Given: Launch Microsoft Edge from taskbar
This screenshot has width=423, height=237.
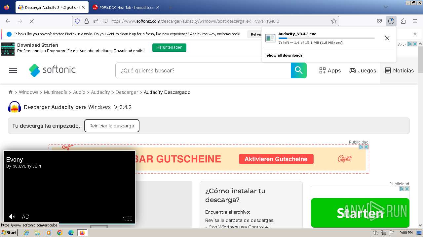Looking at the screenshot, I should tap(71, 233).
